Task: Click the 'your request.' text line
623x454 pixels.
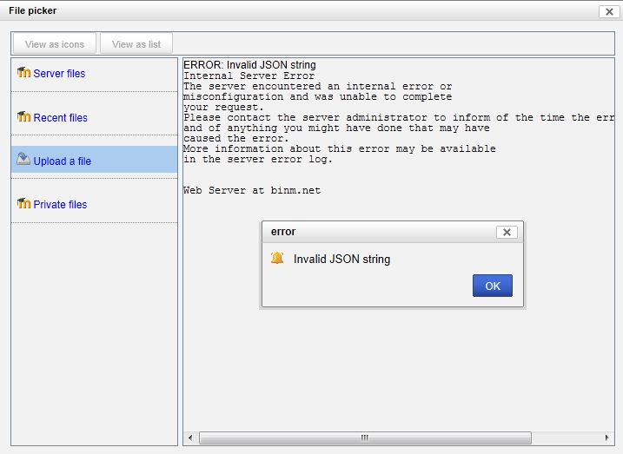Action: tap(223, 107)
